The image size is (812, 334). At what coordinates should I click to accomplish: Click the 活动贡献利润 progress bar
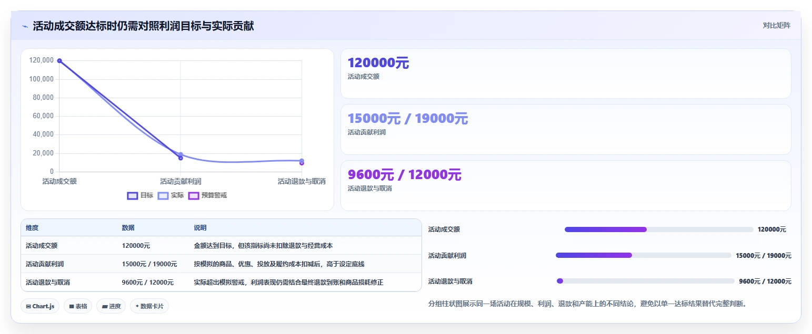644,255
